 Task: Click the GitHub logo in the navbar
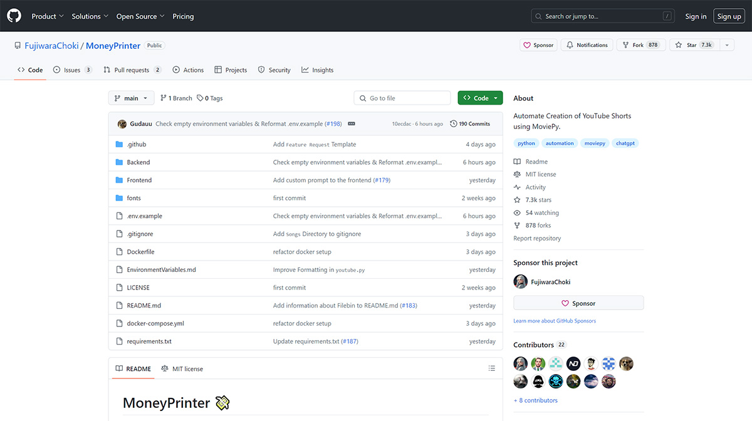coord(14,16)
